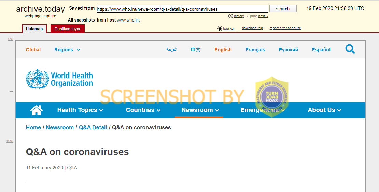The width and height of the screenshot is (379, 192).
Task: Click the 11 February 2020 date text
Action: pyautogui.click(x=44, y=168)
